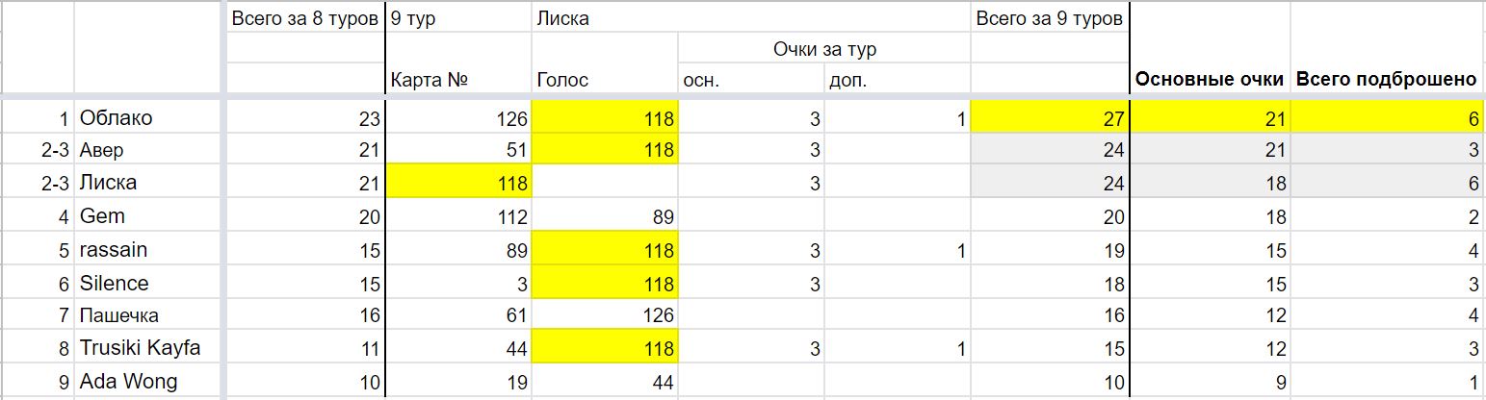
Task: Click the 'доп.' column header cell
Action: pos(897,80)
